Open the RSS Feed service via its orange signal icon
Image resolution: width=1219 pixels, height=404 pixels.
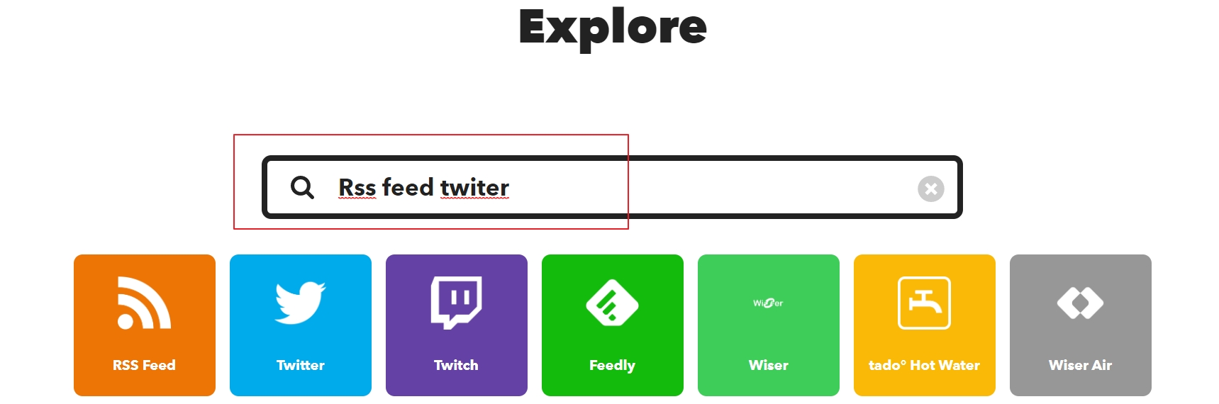click(x=145, y=303)
